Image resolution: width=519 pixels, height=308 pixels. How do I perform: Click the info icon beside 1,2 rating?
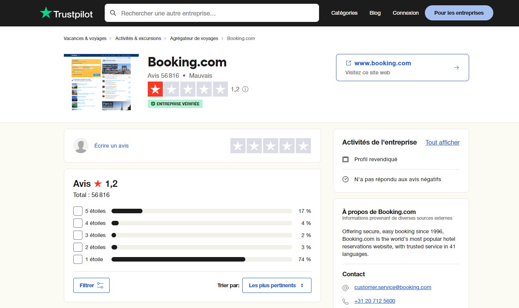click(245, 89)
